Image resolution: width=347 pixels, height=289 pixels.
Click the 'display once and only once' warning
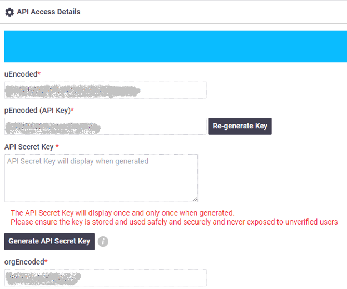click(x=122, y=213)
